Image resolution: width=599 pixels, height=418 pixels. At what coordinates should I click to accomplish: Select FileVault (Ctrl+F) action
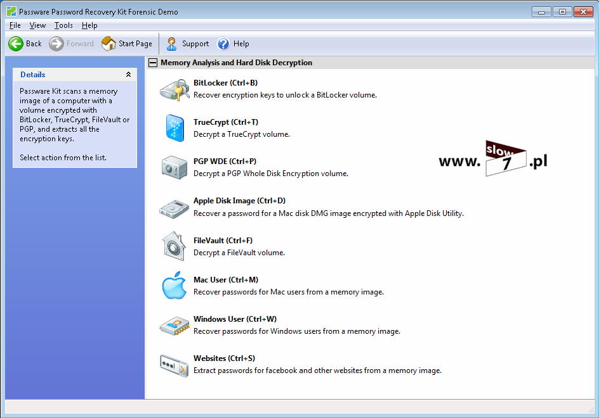click(223, 240)
